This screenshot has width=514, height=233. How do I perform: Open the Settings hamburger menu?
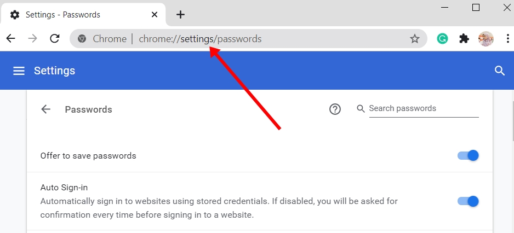pos(19,71)
